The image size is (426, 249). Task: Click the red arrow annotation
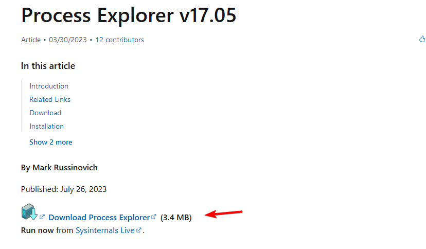(x=223, y=213)
